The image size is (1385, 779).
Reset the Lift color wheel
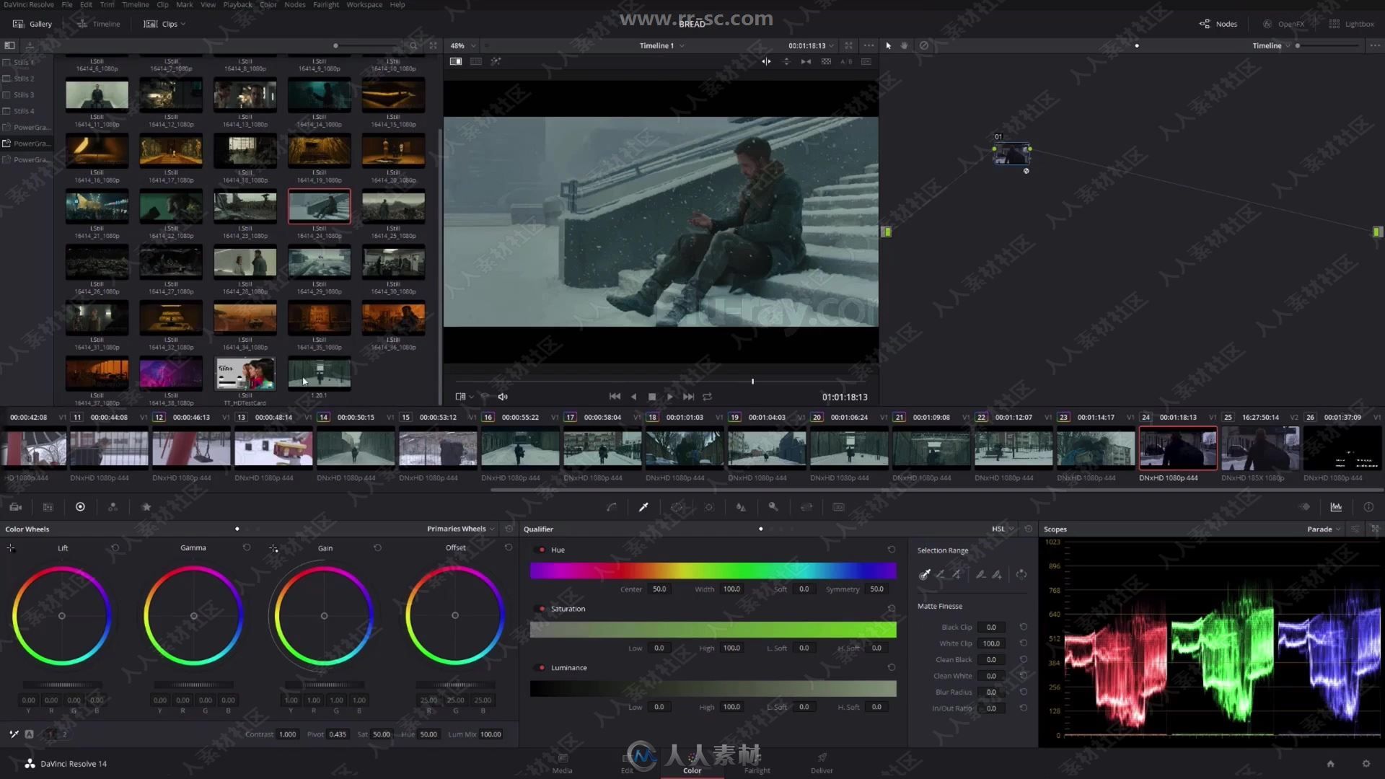[x=115, y=548]
